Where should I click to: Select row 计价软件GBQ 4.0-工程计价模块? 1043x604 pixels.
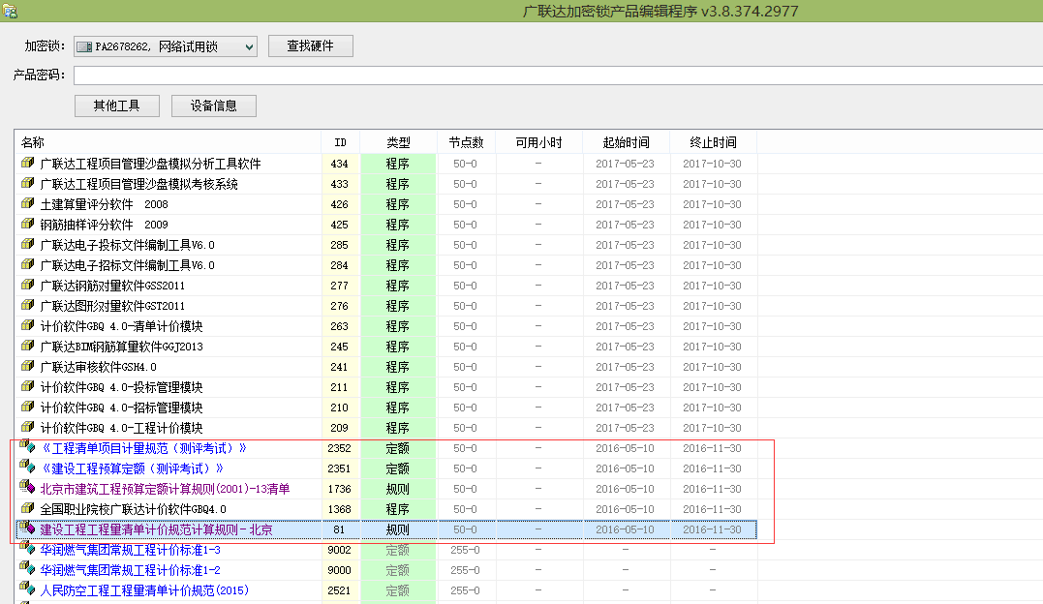(385, 428)
